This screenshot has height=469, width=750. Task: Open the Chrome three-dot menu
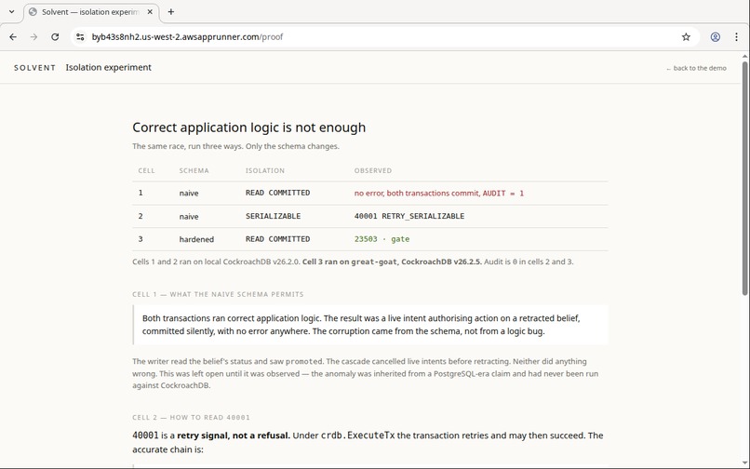pos(736,37)
